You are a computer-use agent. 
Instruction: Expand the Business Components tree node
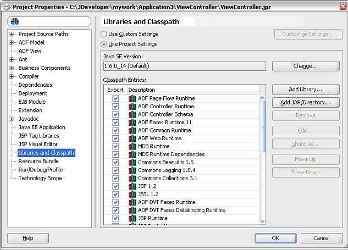pos(12,68)
